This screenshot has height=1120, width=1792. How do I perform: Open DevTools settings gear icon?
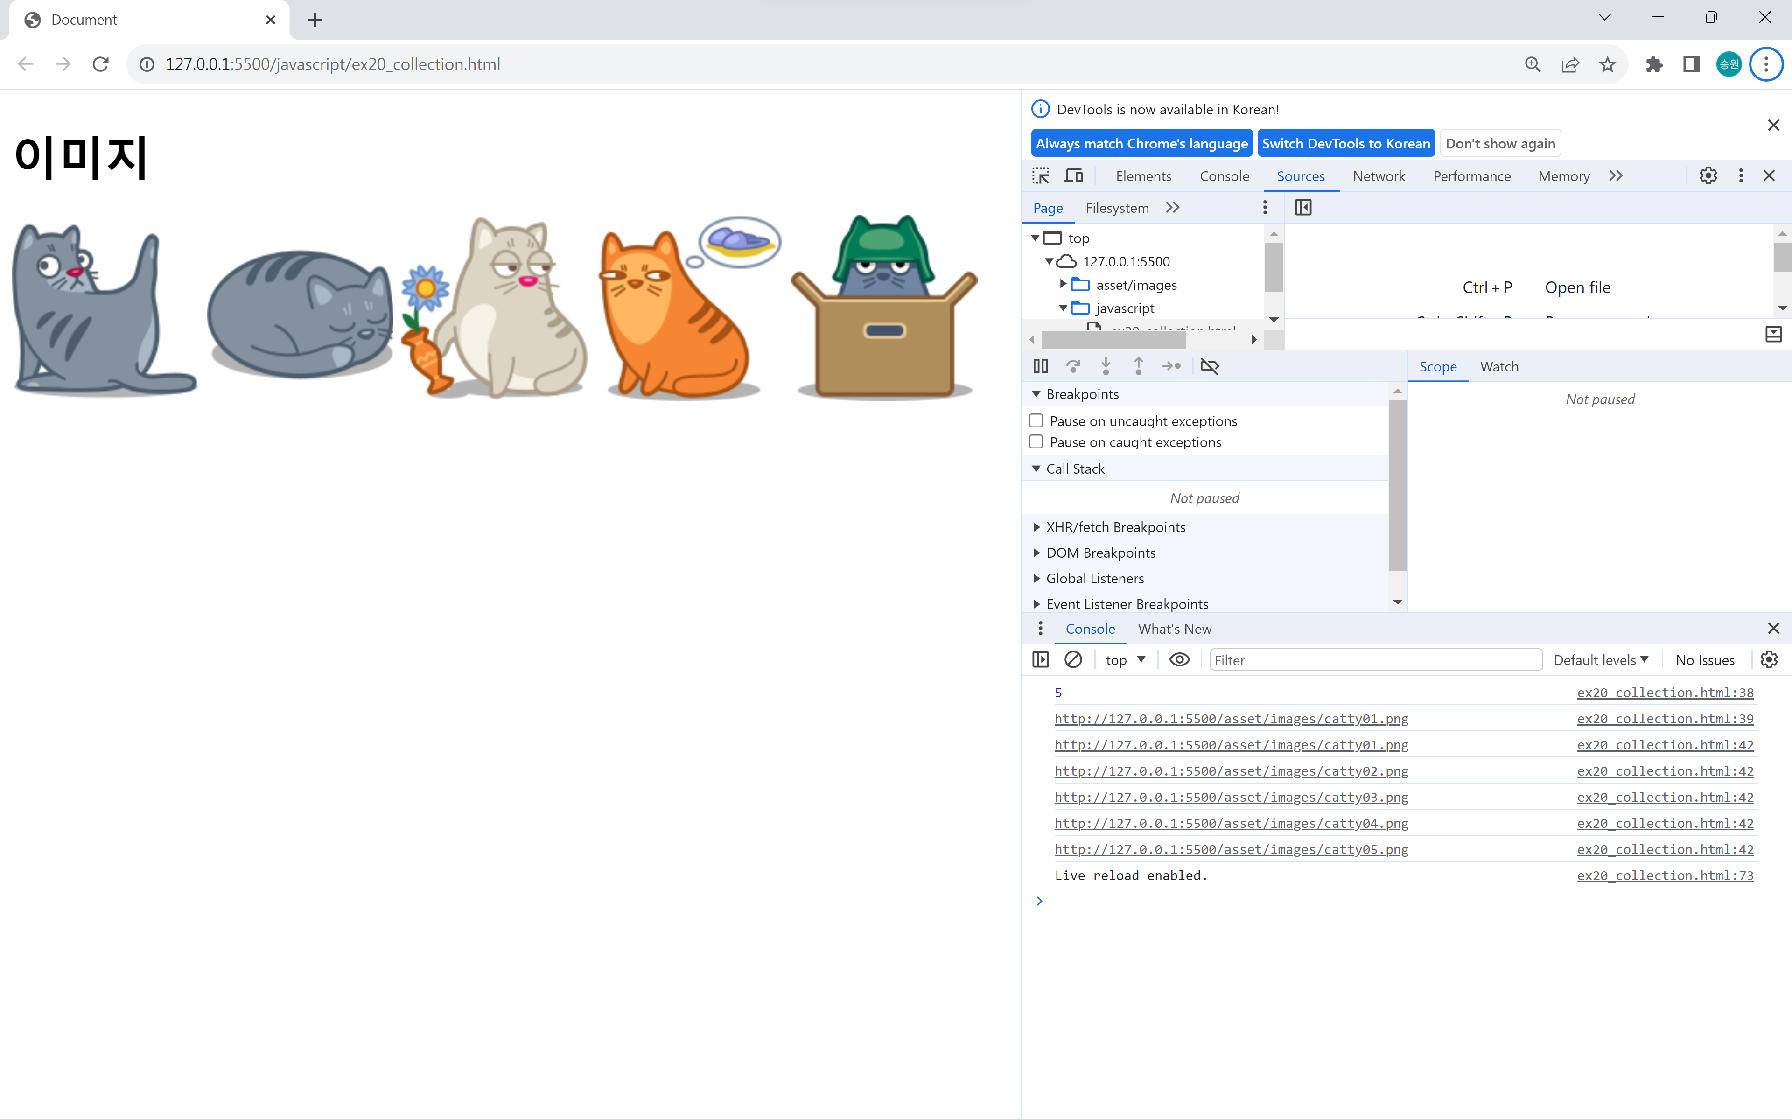[1708, 175]
